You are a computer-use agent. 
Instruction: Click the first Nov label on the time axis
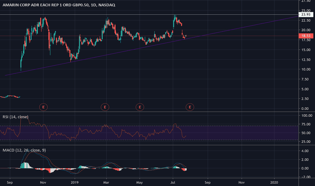43,183
